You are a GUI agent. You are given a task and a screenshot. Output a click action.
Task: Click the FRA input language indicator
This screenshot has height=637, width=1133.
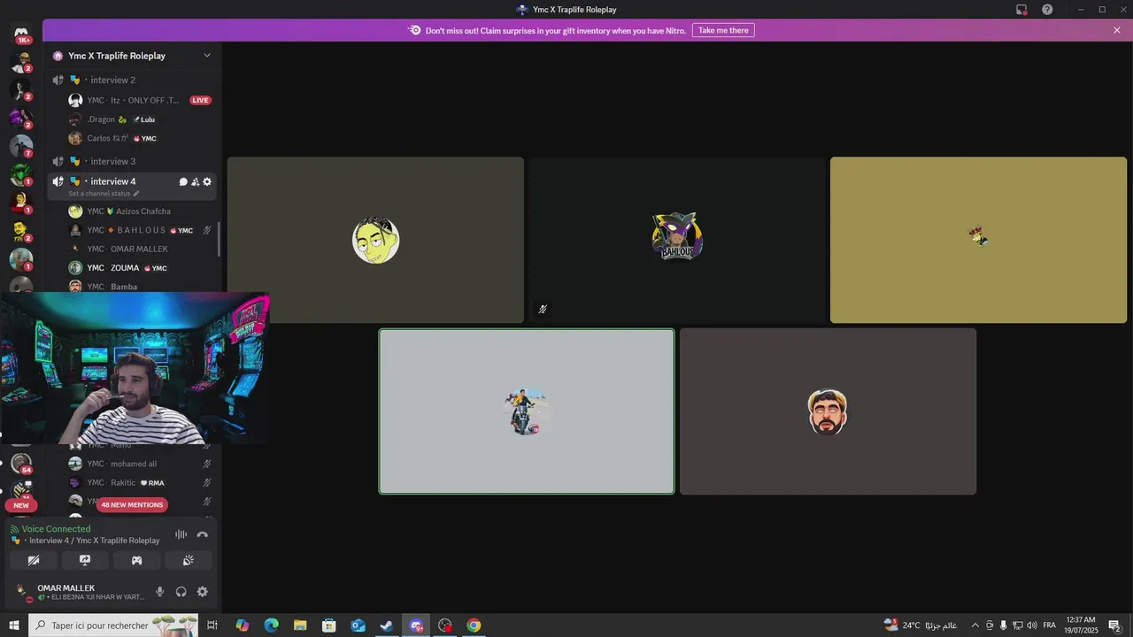coord(1050,625)
